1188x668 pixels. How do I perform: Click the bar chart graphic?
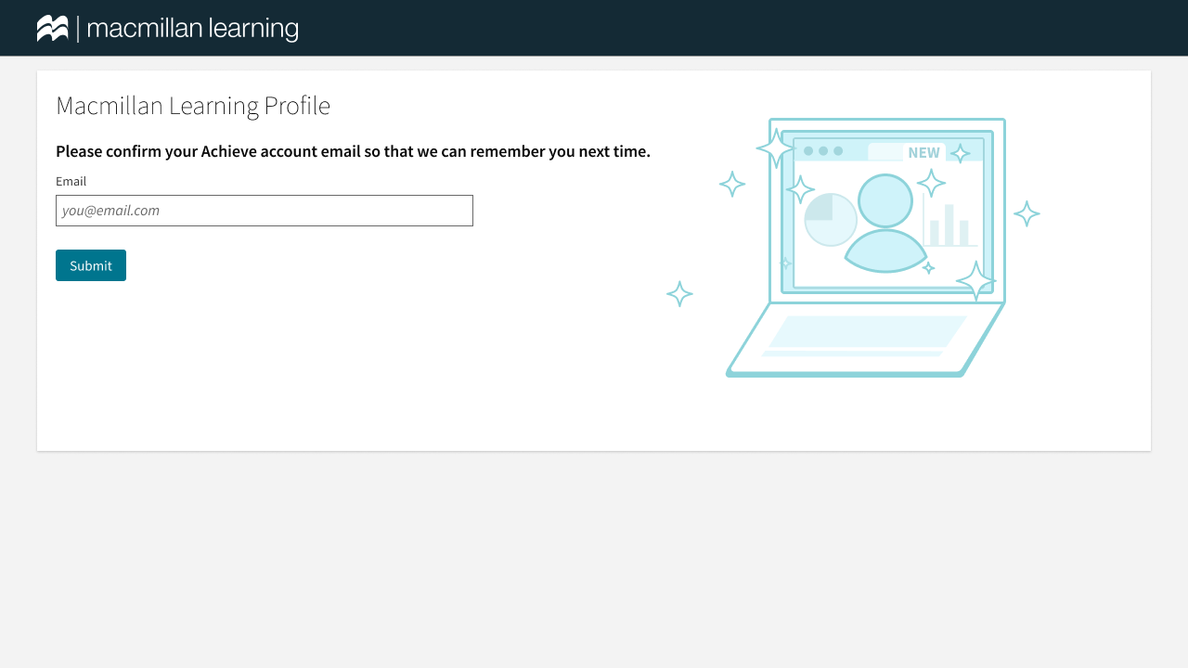[x=949, y=227]
